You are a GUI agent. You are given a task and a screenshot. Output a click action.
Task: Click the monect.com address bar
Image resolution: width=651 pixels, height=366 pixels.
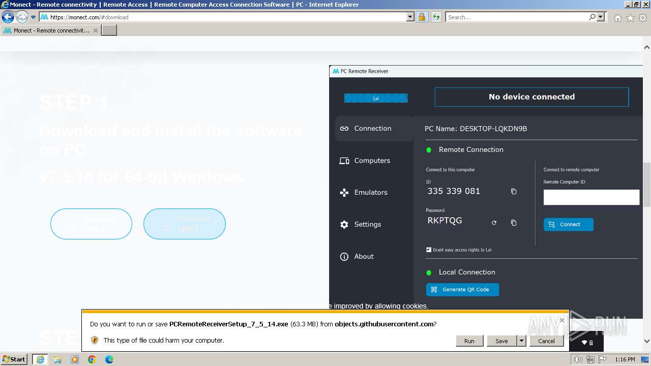pos(222,17)
